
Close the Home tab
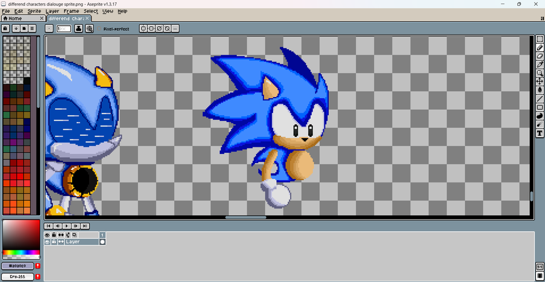coord(42,18)
